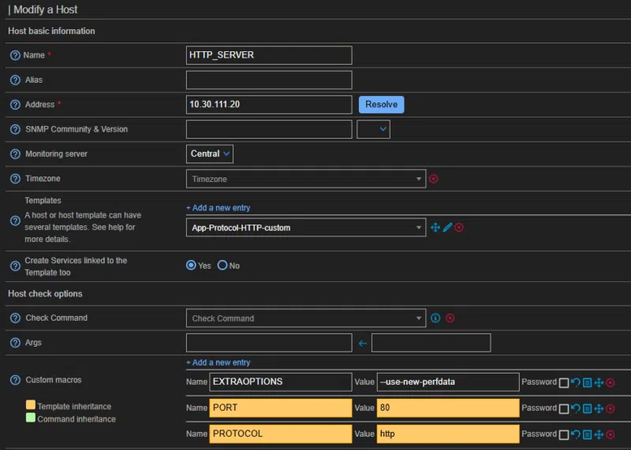The height and width of the screenshot is (450, 631).
Task: Select No for creating linked services
Action: pyautogui.click(x=222, y=266)
